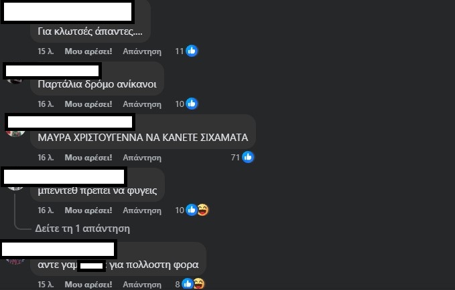The width and height of the screenshot is (455, 290).
Task: Open the '16 λ.' timestamp of the 'ΜΑΥΡΑ ΧΡΙΣΤΟΥΓΕΝΝΑ' comment
Action: pos(46,158)
